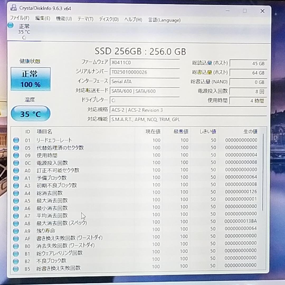The width and height of the screenshot is (285, 285).
Task: Click the status orb for ID A9
Action: pyautogui.click(x=16, y=231)
